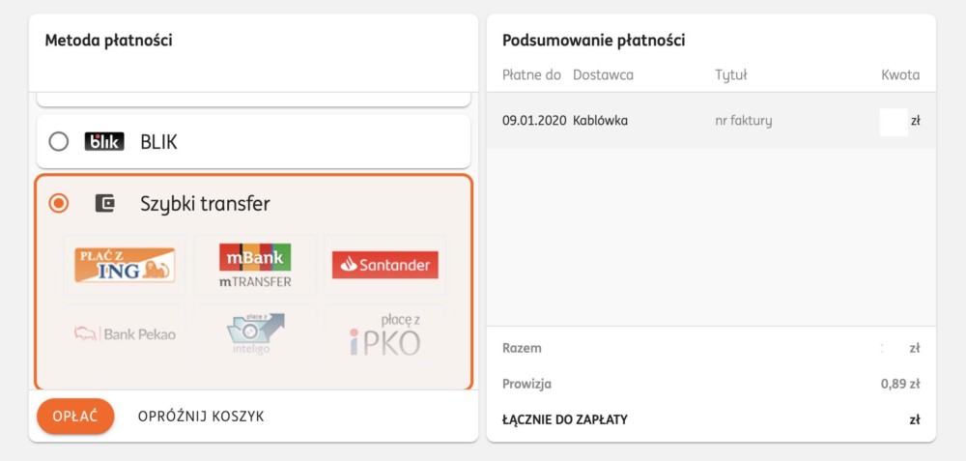Select the Szybki transfer radio button
This screenshot has width=966, height=461.
[59, 203]
